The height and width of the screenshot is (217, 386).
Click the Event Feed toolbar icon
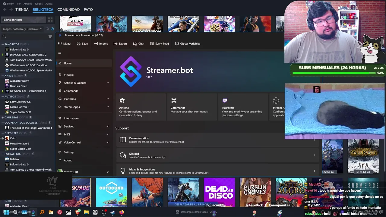point(152,44)
